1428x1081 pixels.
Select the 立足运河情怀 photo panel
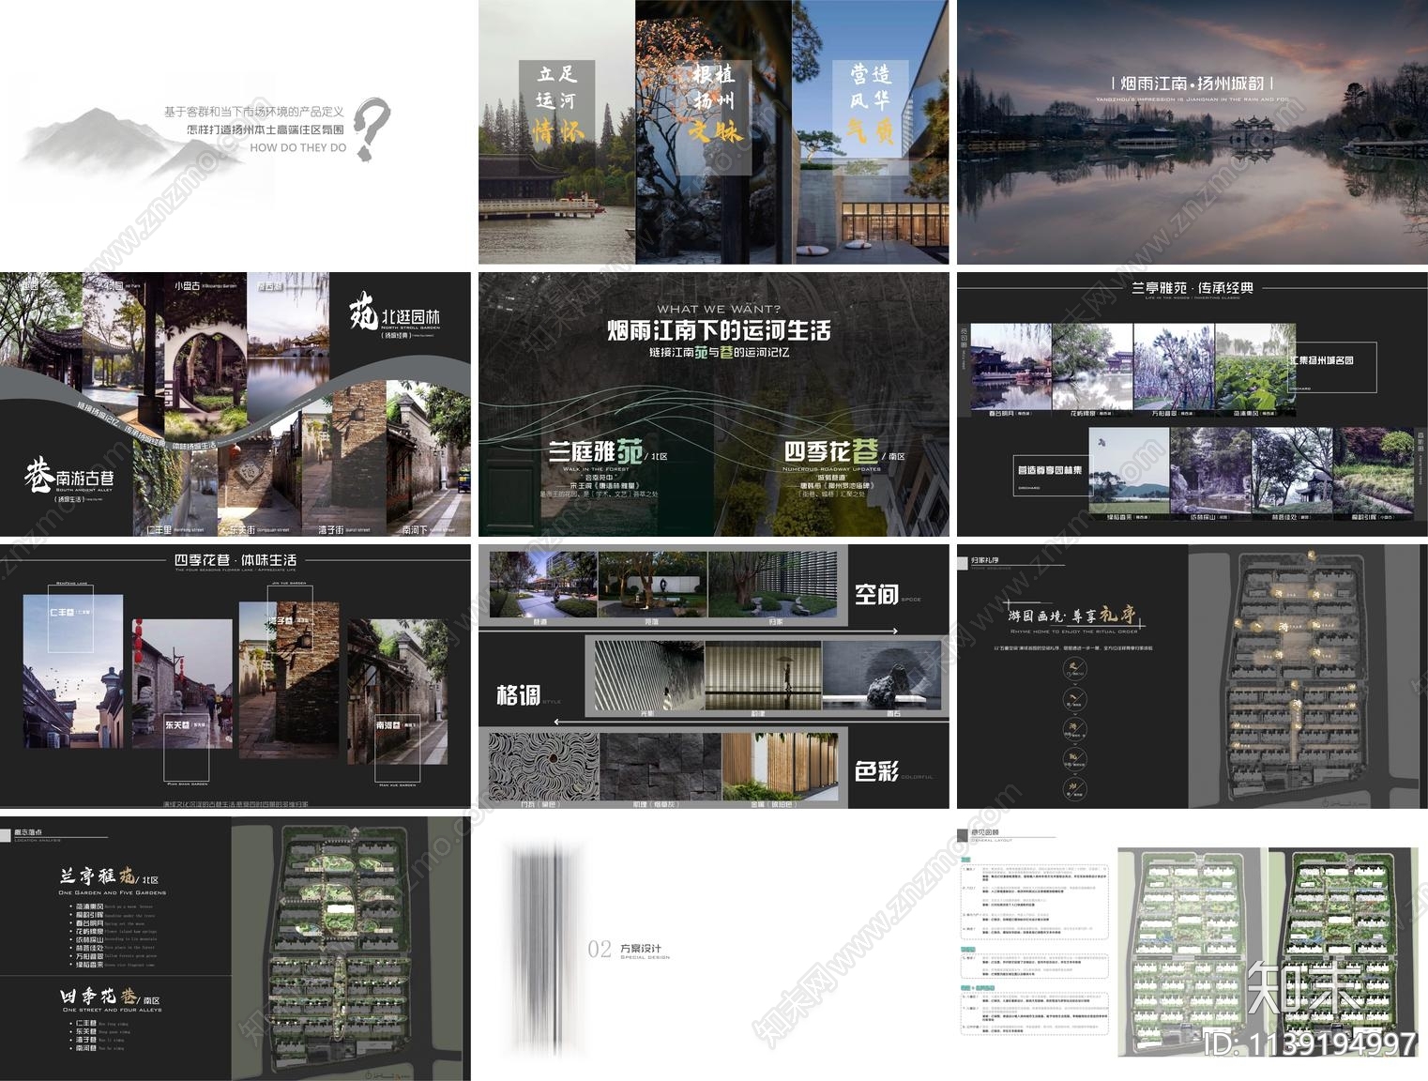tap(556, 132)
